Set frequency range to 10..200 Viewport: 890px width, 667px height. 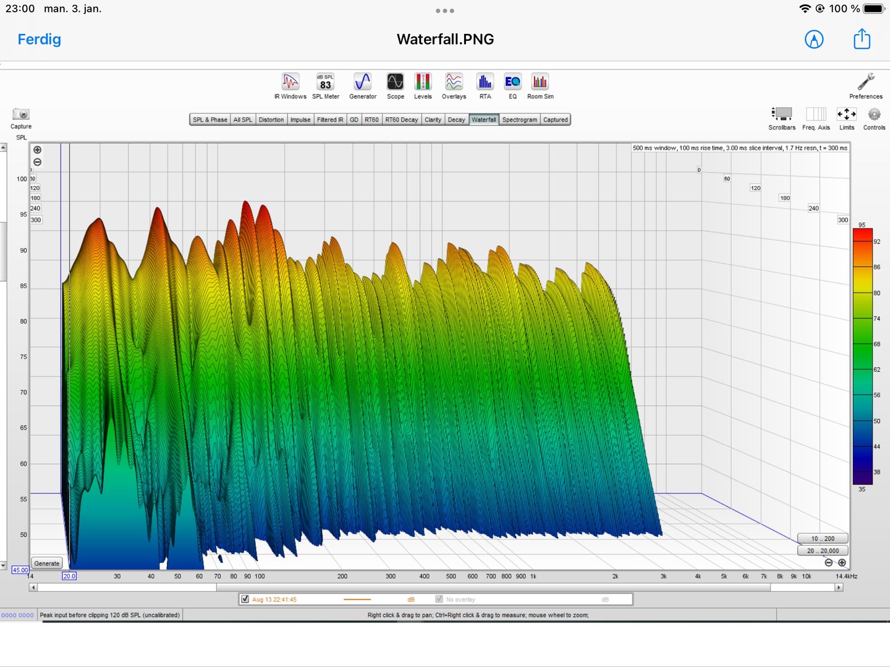click(823, 539)
